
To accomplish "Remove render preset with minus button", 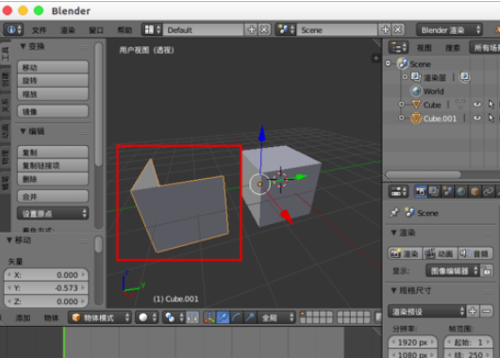I will (x=486, y=311).
